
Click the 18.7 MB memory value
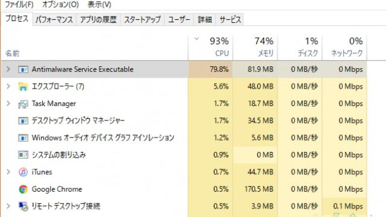[261, 104]
